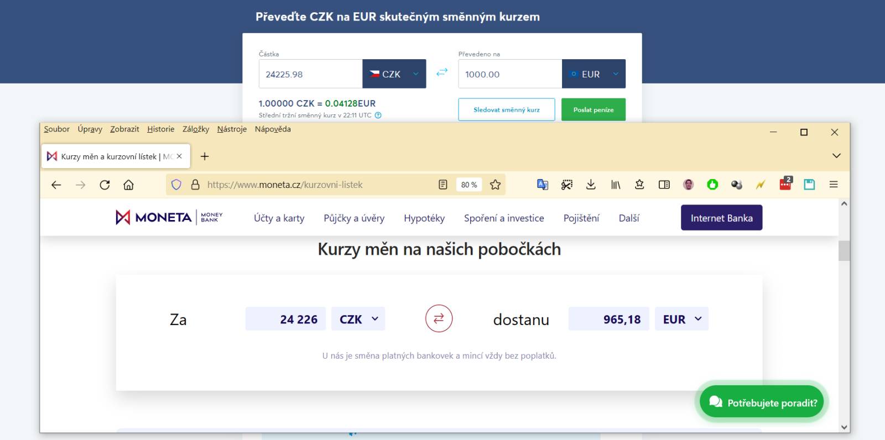This screenshot has height=440, width=885.
Task: Reload the Moneta page
Action: [105, 185]
